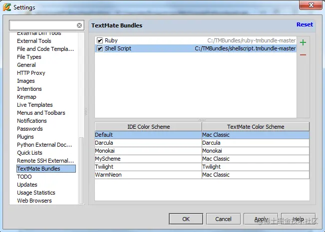Open Keymap settings
325x232 pixels.
(x=26, y=97)
